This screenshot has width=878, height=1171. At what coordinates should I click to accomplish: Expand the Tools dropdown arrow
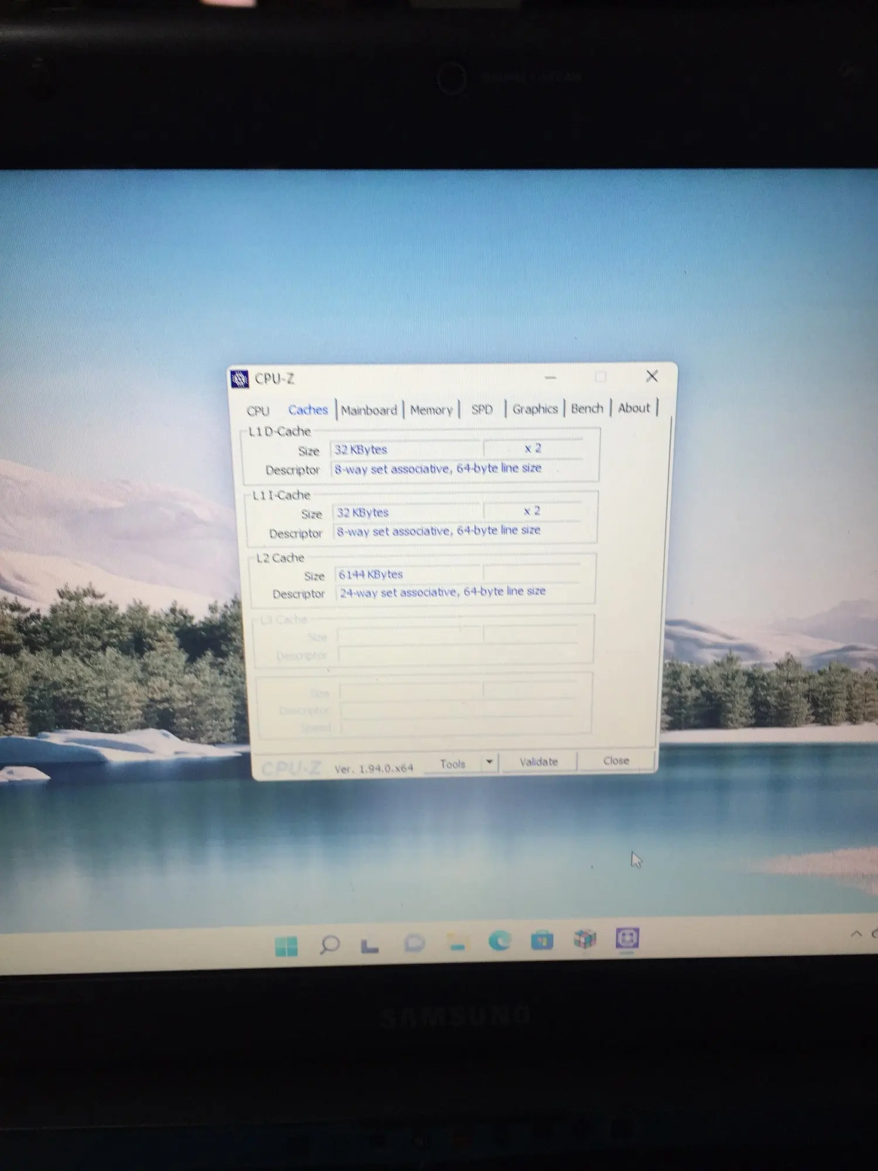pos(489,762)
